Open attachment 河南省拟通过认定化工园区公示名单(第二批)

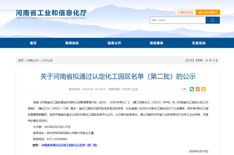coord(69,145)
